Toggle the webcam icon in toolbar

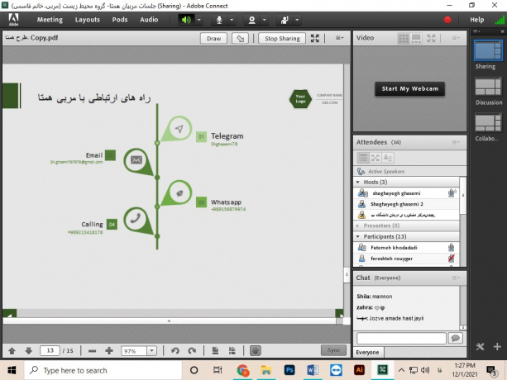[x=251, y=20]
